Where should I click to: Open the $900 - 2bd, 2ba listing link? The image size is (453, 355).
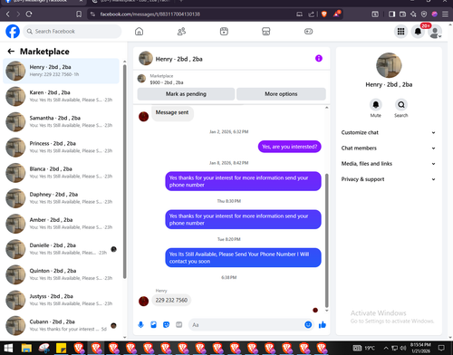[167, 82]
